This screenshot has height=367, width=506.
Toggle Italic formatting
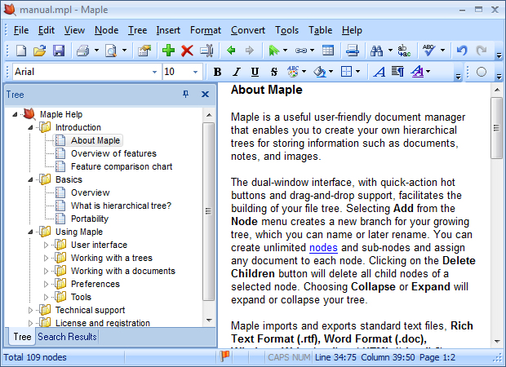237,72
